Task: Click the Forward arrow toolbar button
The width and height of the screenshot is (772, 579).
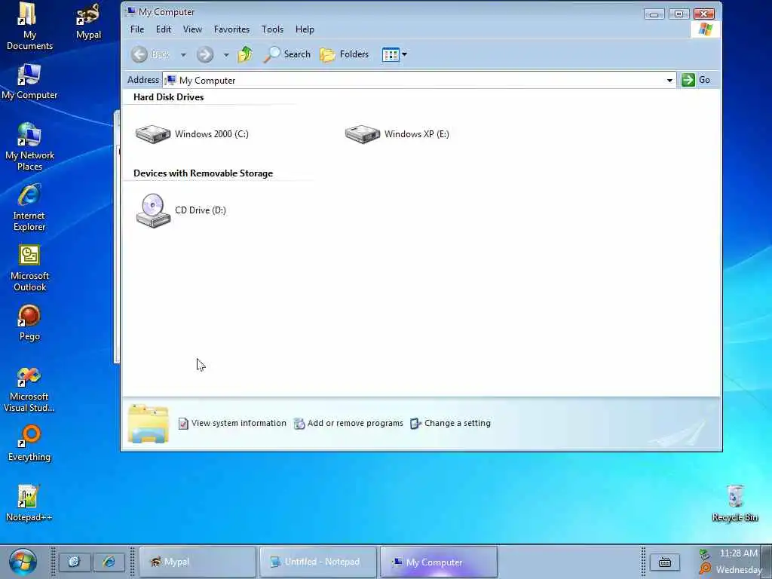Action: pos(205,54)
